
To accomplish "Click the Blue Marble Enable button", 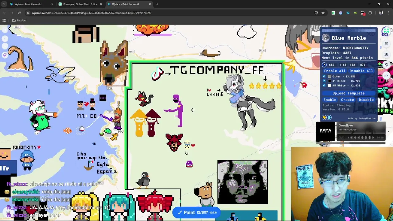I will click(330, 100).
